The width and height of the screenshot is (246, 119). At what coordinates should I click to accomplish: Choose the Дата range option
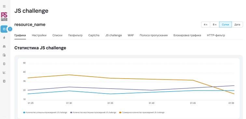coord(237,25)
